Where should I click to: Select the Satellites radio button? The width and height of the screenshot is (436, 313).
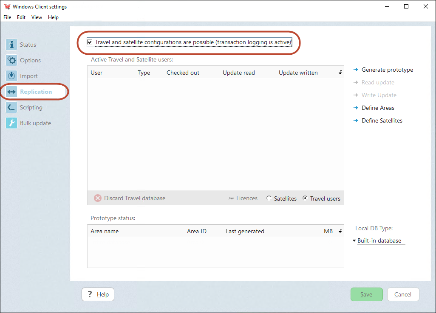point(269,198)
